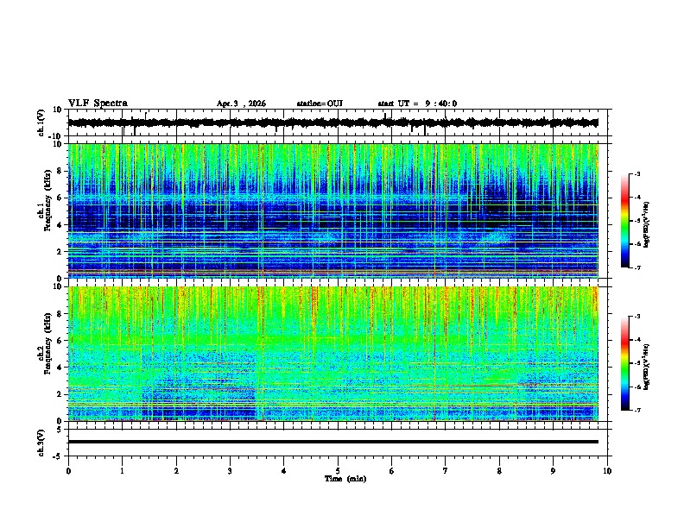
Task: Click inside the ch.1 voltage waveform trace
Action: pyautogui.click(x=332, y=123)
